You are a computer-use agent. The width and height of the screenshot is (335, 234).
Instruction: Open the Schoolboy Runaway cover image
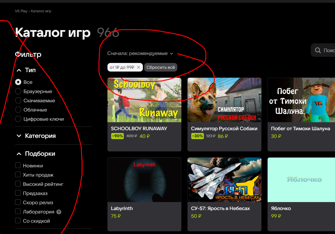tap(144, 100)
